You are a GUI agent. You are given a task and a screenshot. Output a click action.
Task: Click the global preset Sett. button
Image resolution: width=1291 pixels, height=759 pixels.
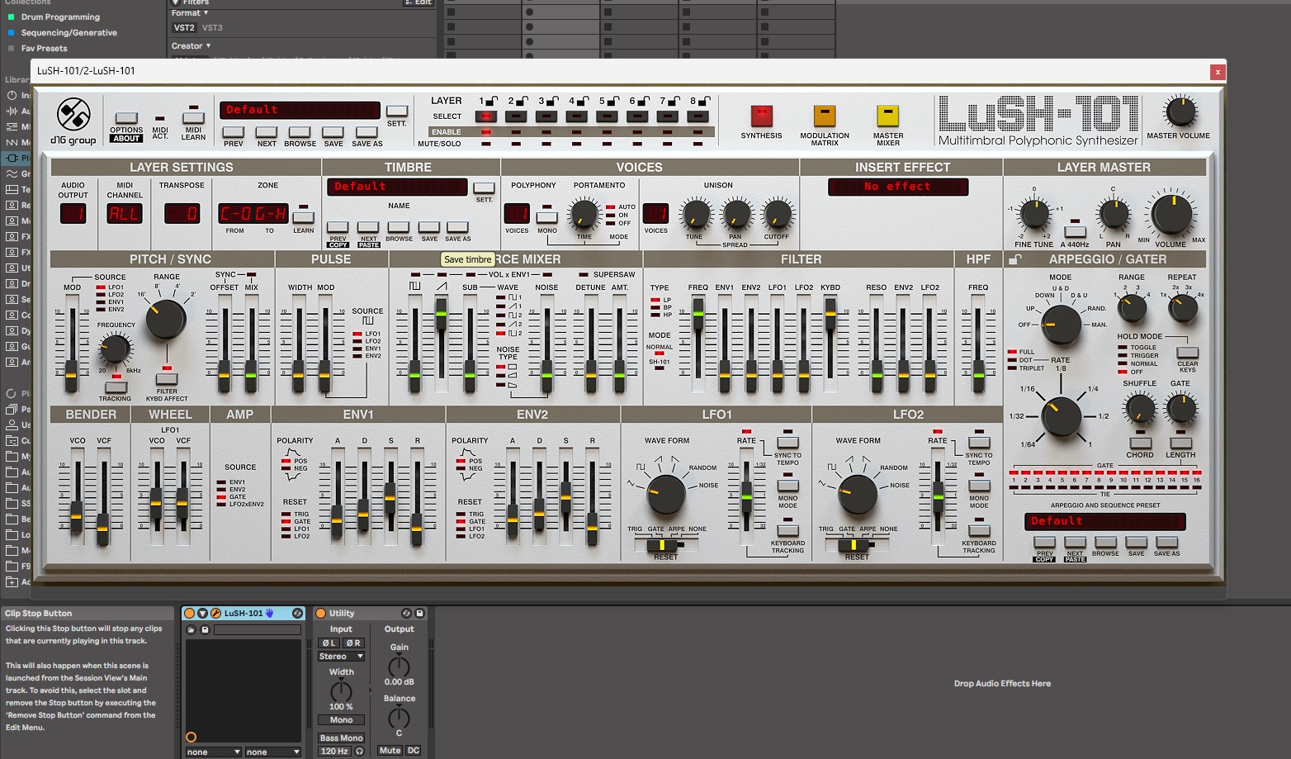397,111
